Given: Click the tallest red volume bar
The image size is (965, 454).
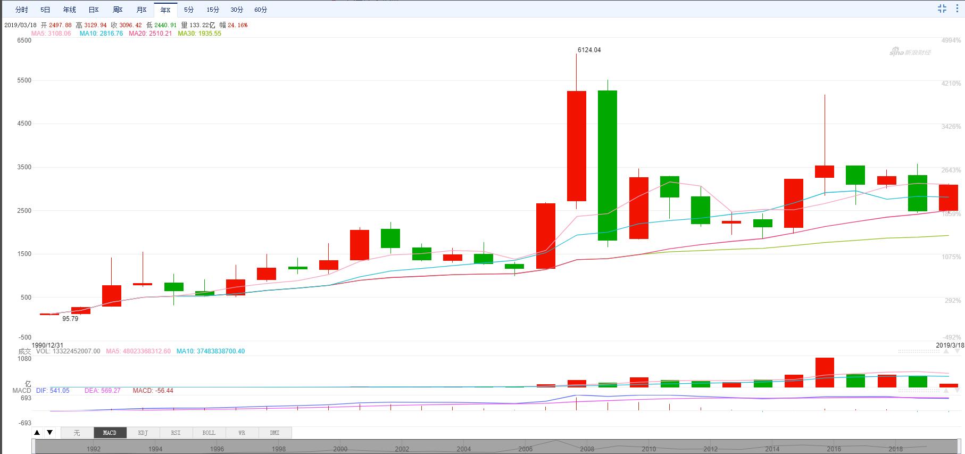Looking at the screenshot, I should pos(825,372).
